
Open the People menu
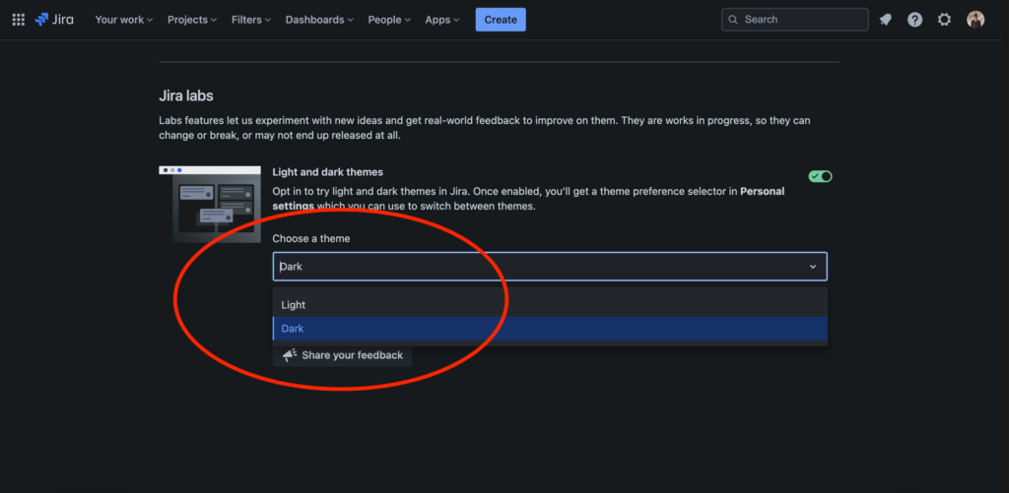[389, 20]
